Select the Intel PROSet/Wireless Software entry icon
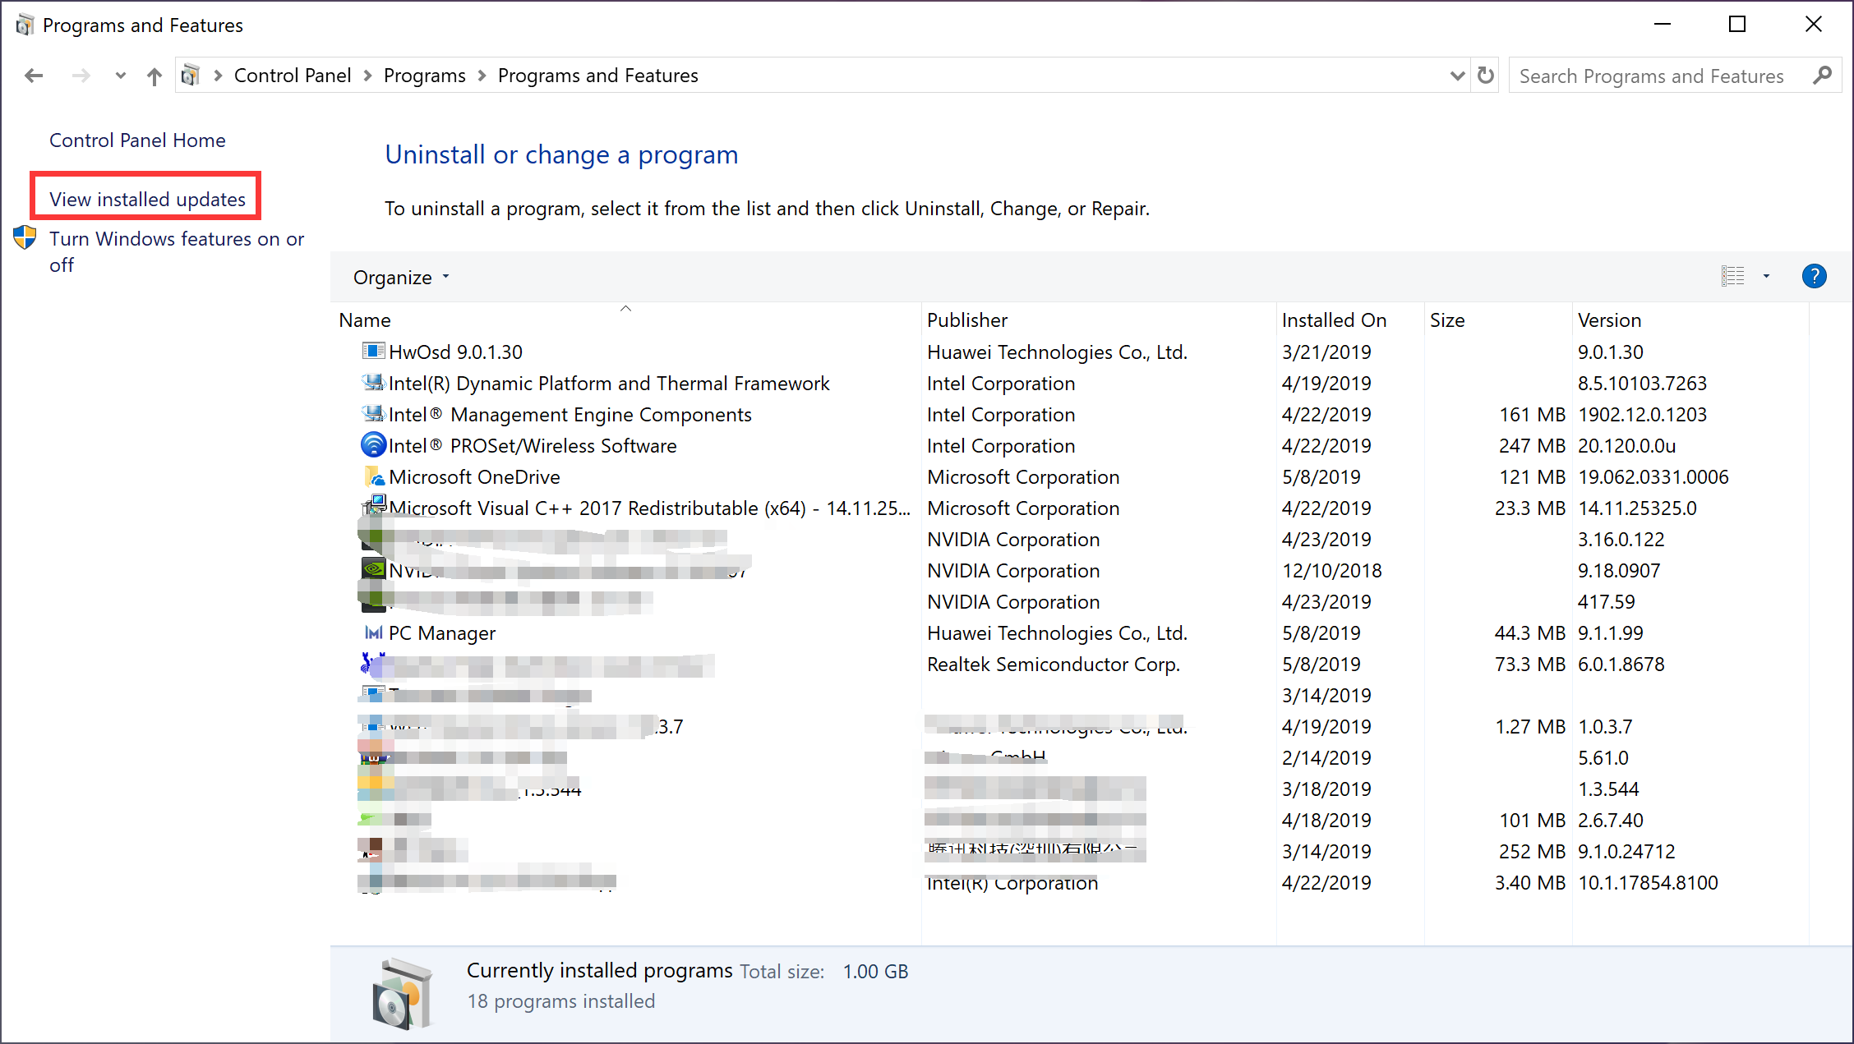The image size is (1854, 1044). [x=374, y=445]
